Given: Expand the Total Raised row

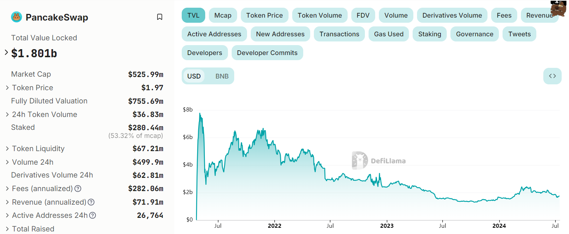Looking at the screenshot, I should [x=7, y=229].
